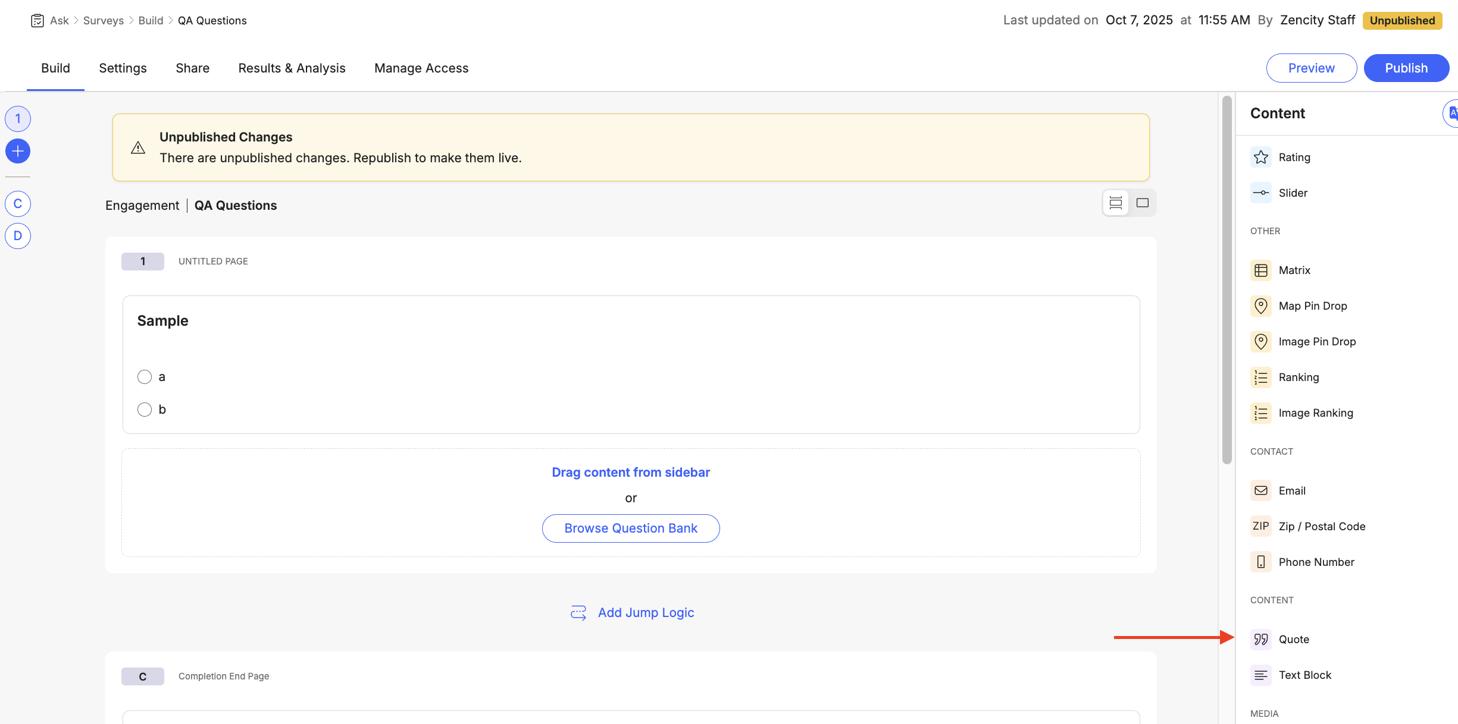Click the vertical scrollbar in builder
The width and height of the screenshot is (1458, 724).
1227,279
